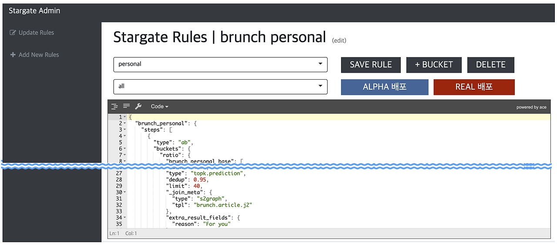The image size is (557, 245).
Task: Fold the '_join_meta' block on line 30
Action: [125, 192]
